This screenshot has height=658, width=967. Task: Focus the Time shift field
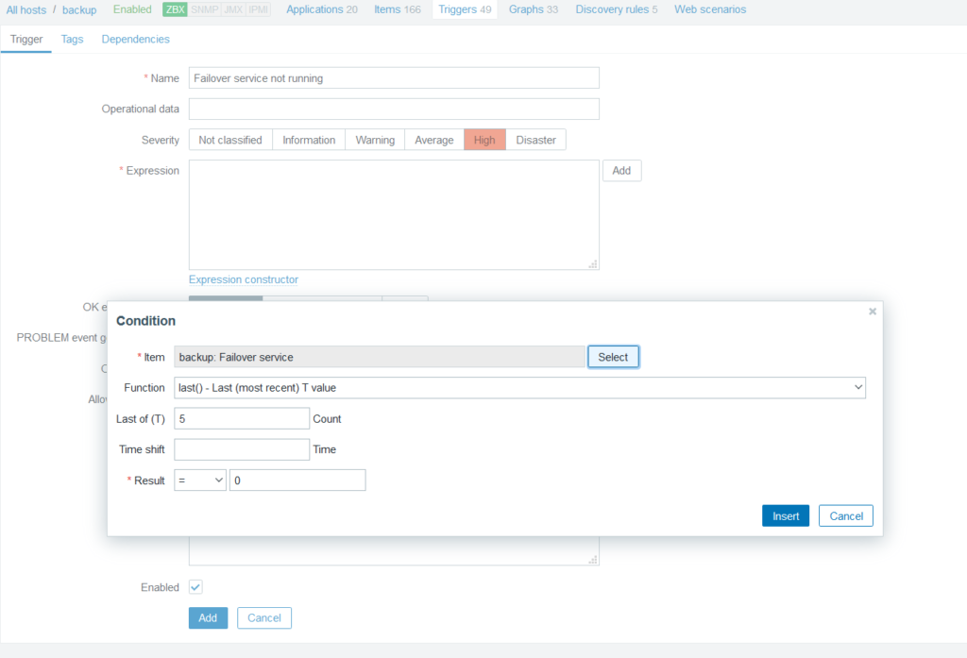point(242,449)
